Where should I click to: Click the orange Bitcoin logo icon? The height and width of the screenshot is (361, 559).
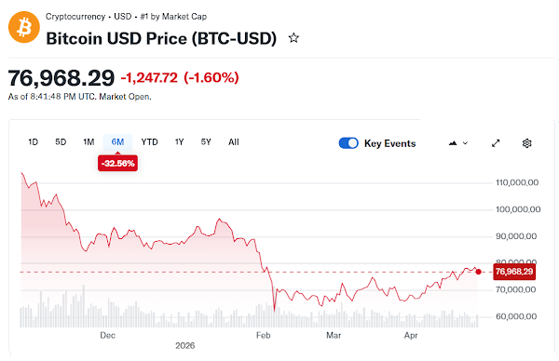click(24, 27)
